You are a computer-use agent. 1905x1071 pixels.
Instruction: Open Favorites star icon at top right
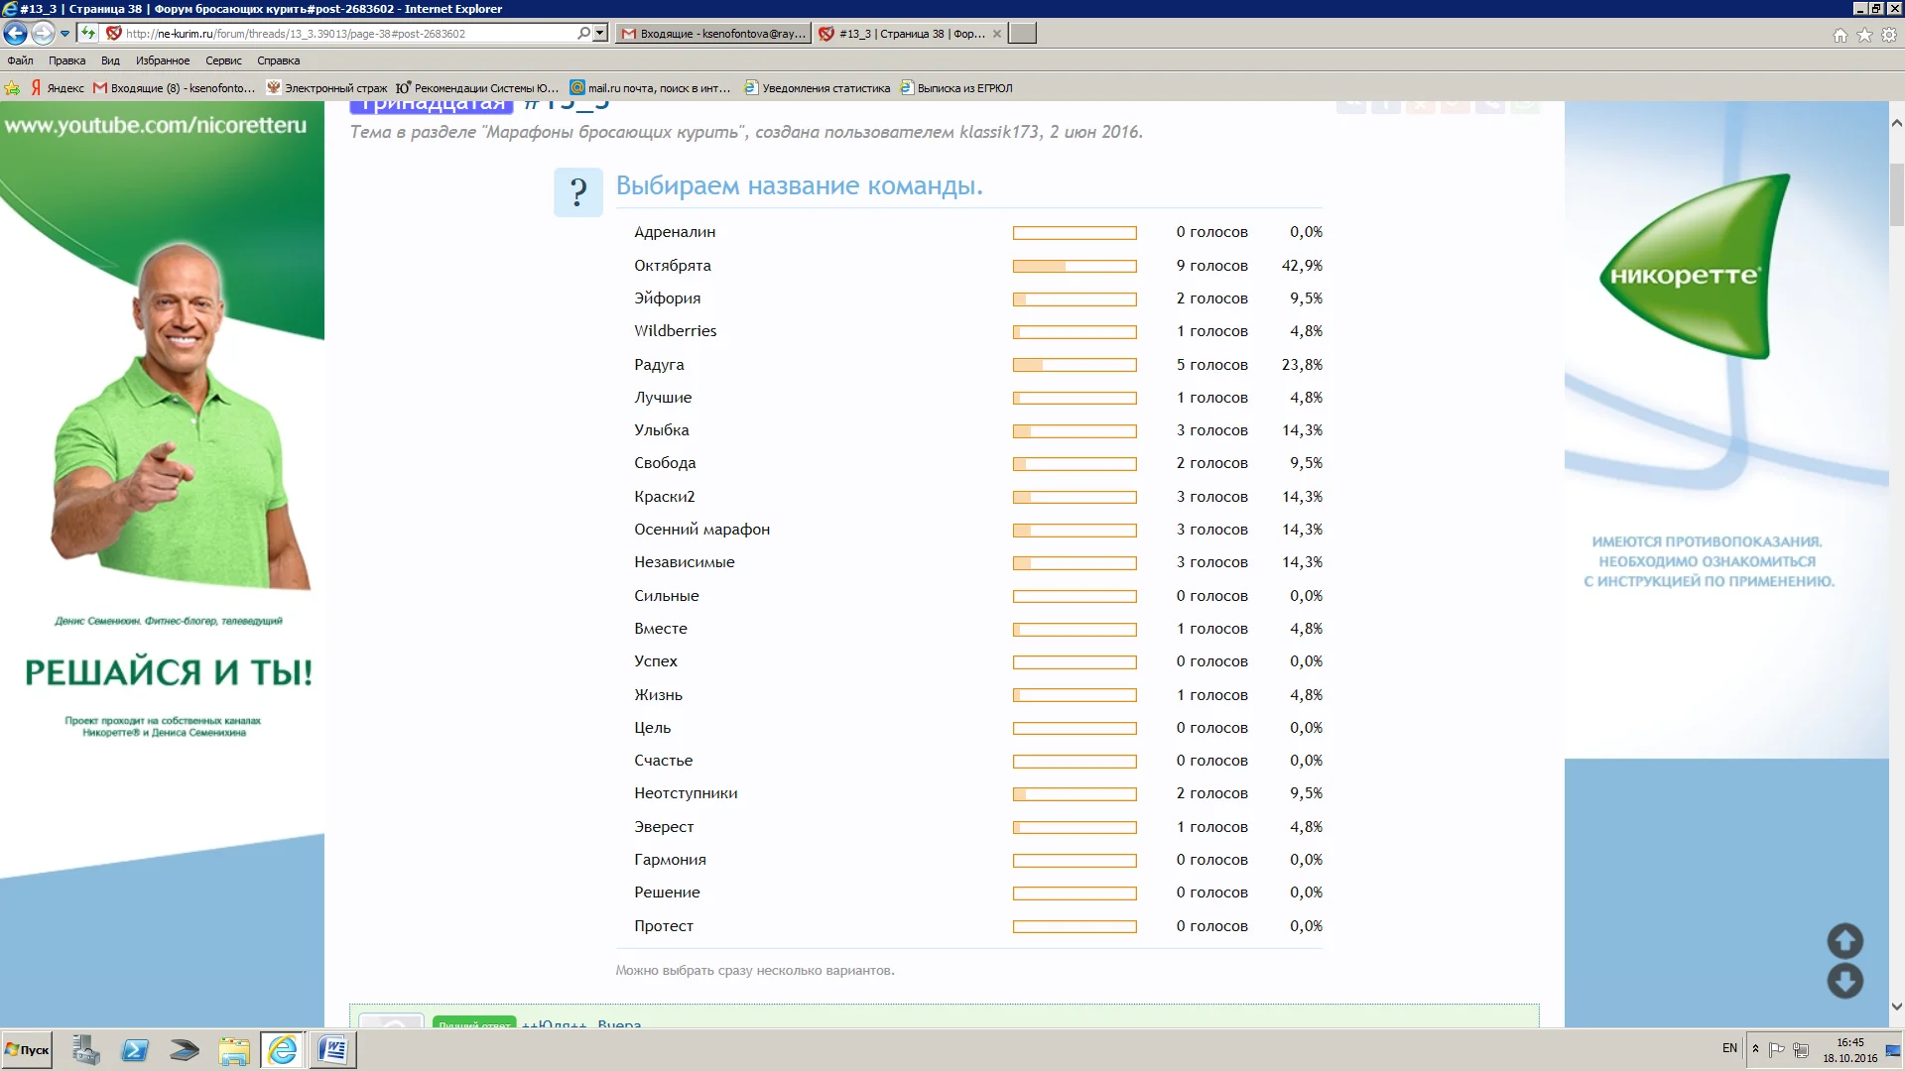click(1865, 35)
